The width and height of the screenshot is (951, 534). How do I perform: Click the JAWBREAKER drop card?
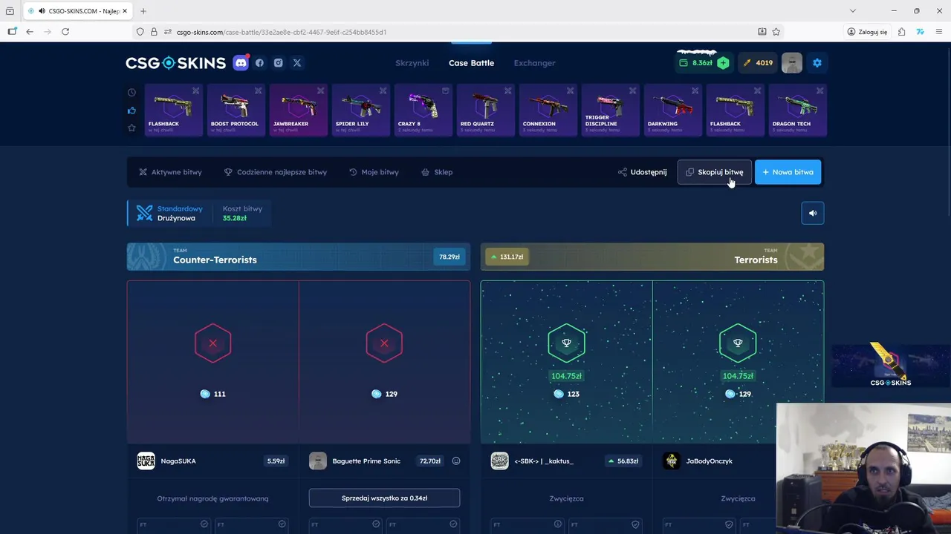298,111
